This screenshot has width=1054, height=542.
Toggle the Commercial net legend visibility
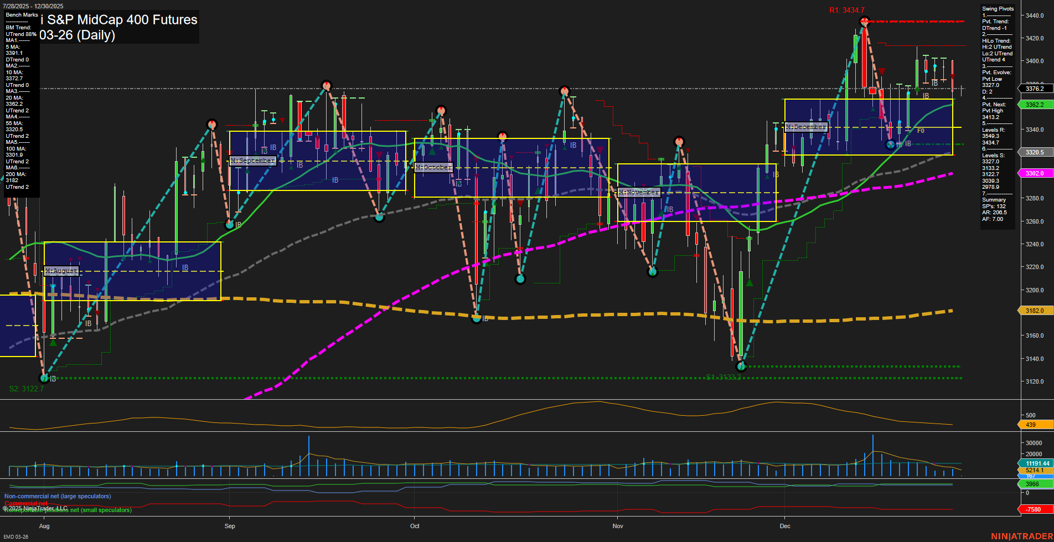click(25, 503)
